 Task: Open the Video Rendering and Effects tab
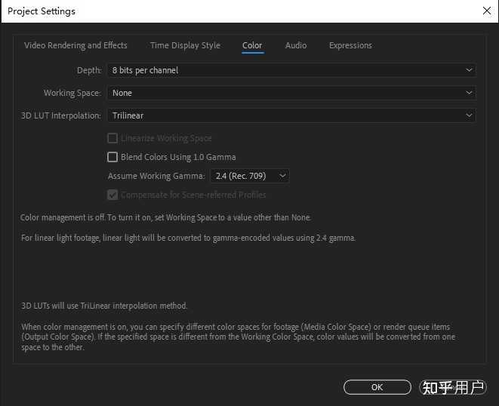point(75,45)
